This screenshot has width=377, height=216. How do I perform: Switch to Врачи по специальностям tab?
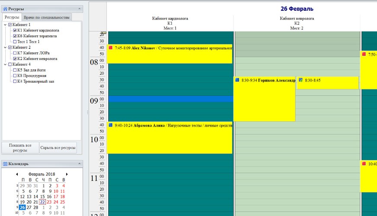coord(46,17)
